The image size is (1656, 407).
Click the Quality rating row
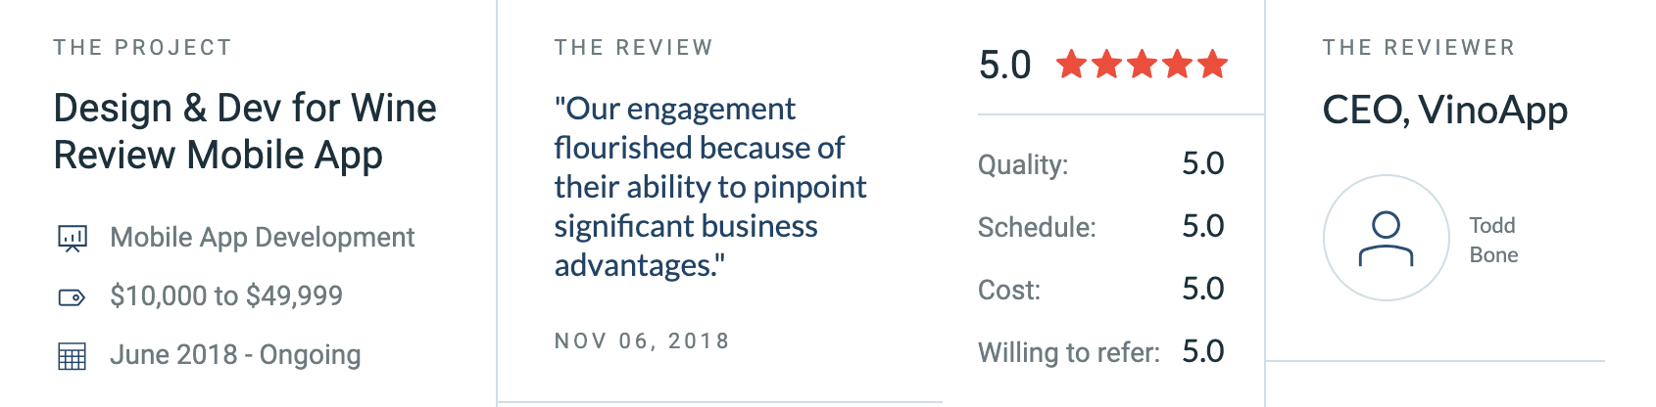[x=1101, y=163]
